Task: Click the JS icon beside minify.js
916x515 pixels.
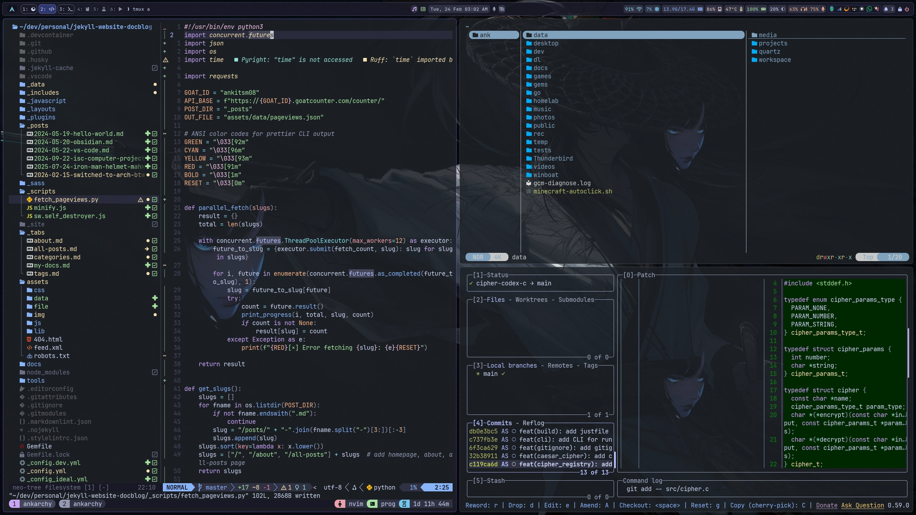Action: (x=29, y=208)
